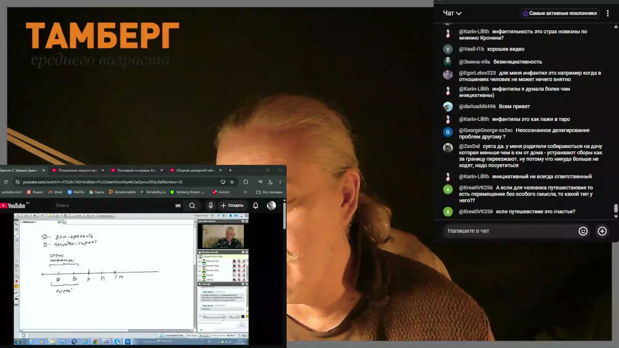Click Chrome icon in the recorded taskbar

click(x=95, y=342)
